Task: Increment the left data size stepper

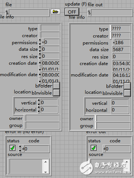Action: (40, 47)
